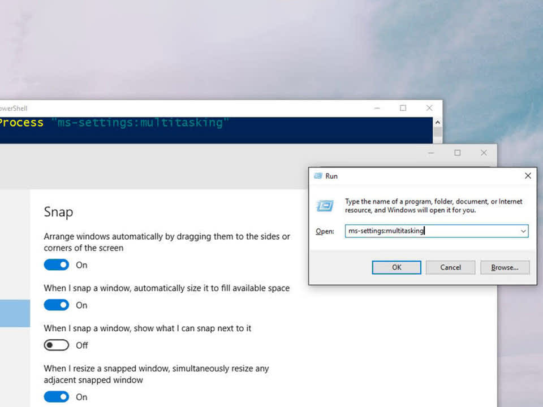
Task: Click the Run program icon inside the dialog
Action: [325, 206]
